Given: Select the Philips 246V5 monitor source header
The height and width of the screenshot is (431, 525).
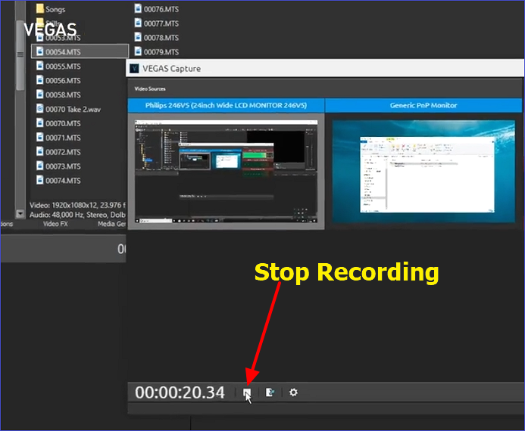Looking at the screenshot, I should (226, 105).
